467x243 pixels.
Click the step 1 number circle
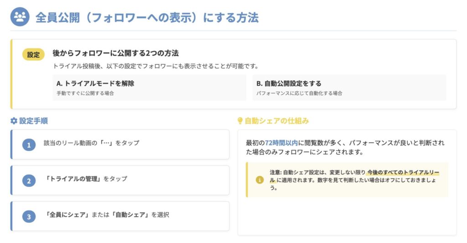[29, 145]
